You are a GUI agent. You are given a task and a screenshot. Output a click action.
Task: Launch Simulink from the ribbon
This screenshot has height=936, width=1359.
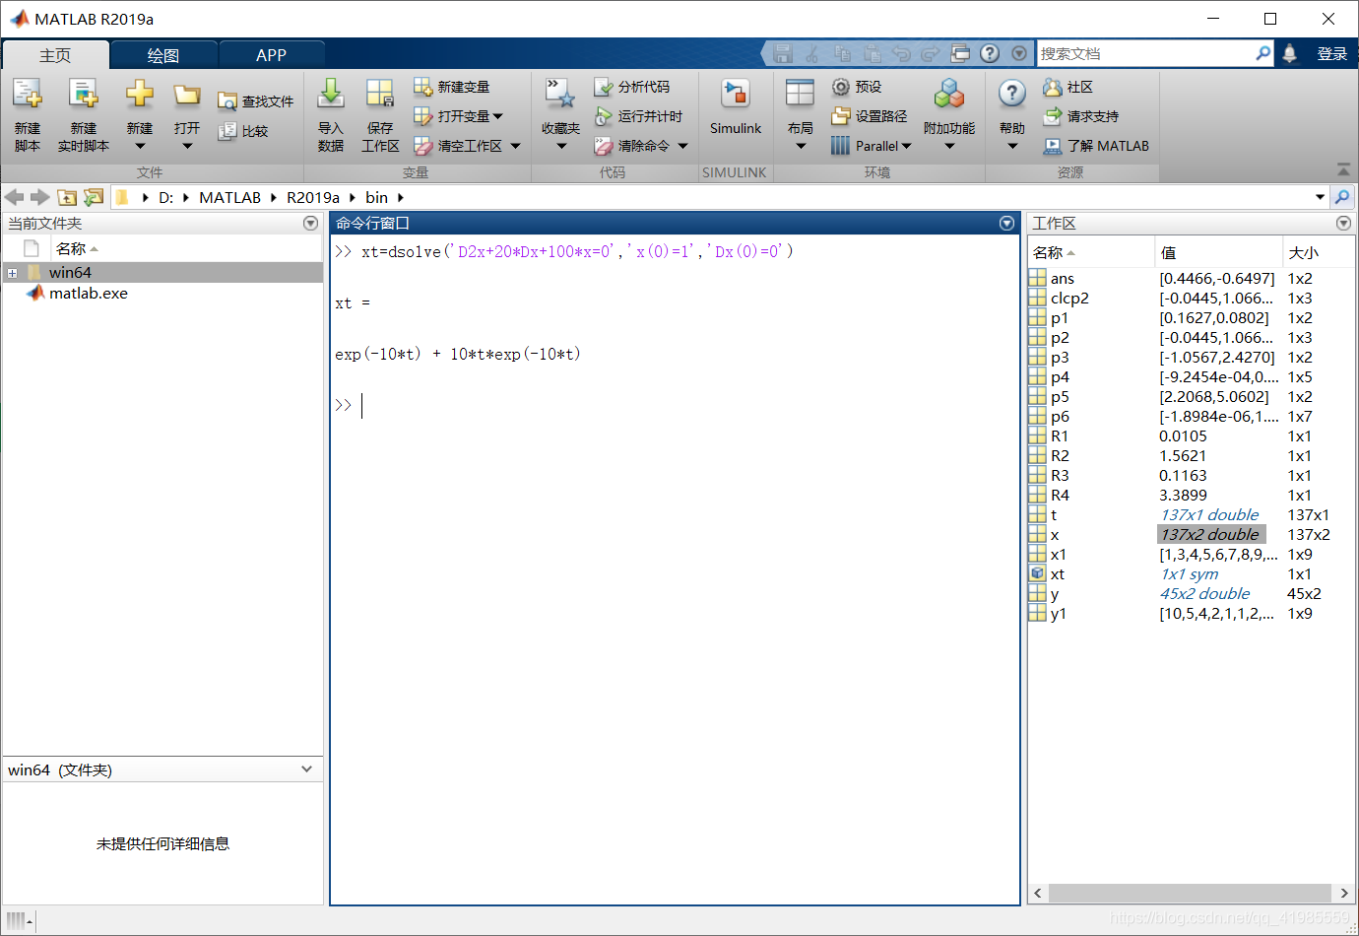[x=736, y=107]
